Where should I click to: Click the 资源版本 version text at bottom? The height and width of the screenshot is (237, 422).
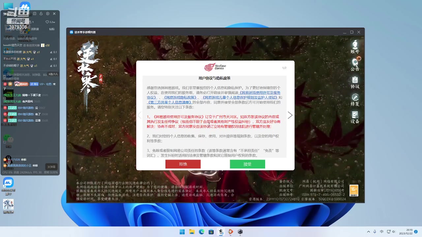274,199
